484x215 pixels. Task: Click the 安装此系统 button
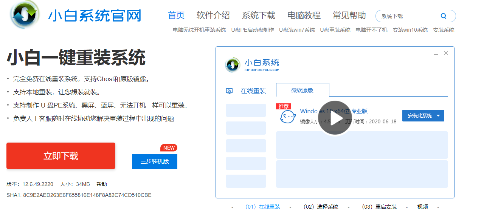pyautogui.click(x=423, y=116)
